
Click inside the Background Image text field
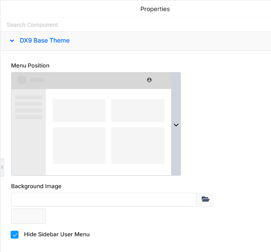[x=104, y=200]
